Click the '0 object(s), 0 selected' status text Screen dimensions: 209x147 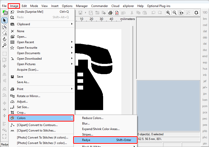pyautogui.click(x=150, y=134)
